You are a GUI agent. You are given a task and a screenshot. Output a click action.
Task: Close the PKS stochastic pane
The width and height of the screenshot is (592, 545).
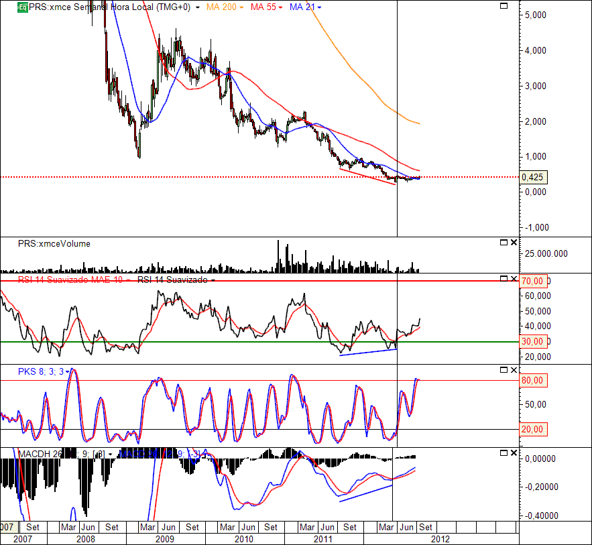point(514,370)
